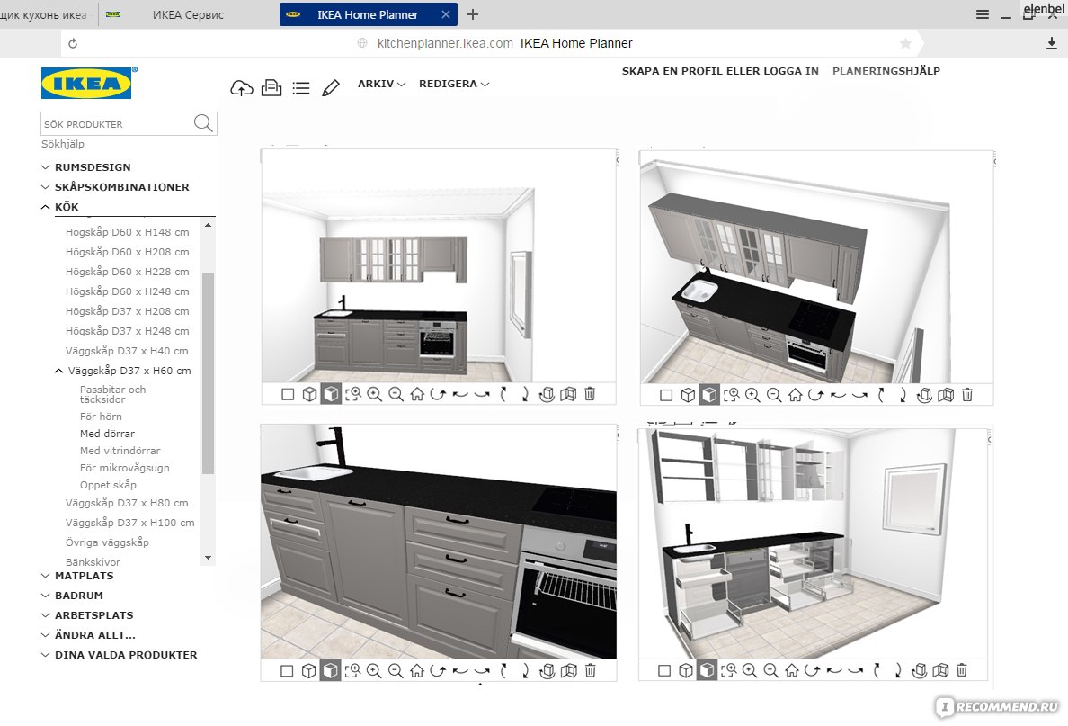Enable wireframe 3D in the overhead kitchen view
This screenshot has width=1068, height=726.
click(x=688, y=395)
